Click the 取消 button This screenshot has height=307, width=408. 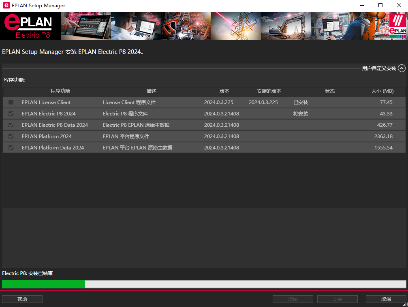[x=386, y=299]
